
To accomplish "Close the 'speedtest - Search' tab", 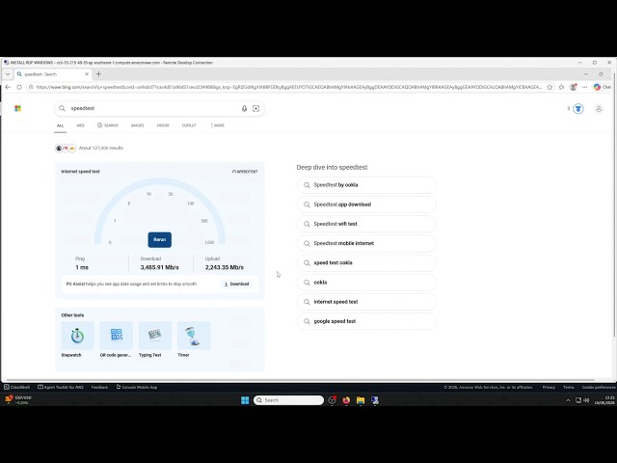I will pos(87,74).
